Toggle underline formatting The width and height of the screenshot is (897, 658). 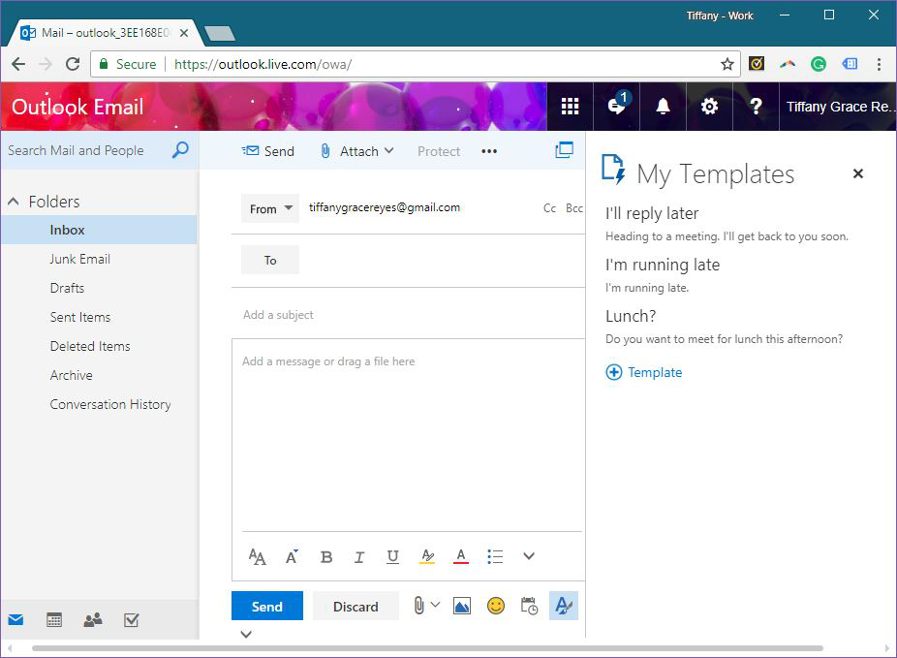[392, 556]
